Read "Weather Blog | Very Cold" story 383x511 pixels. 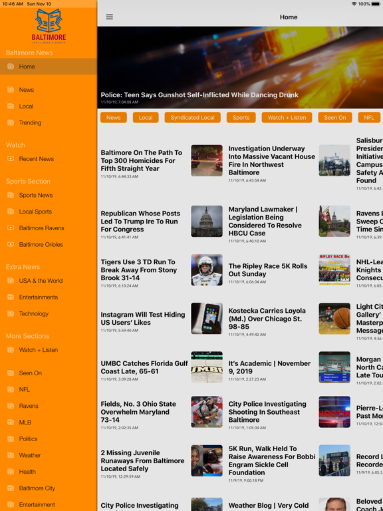tap(269, 506)
